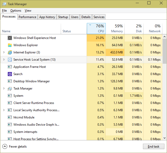
Task: Expand the Task Manager process group
Action: coord(4,88)
